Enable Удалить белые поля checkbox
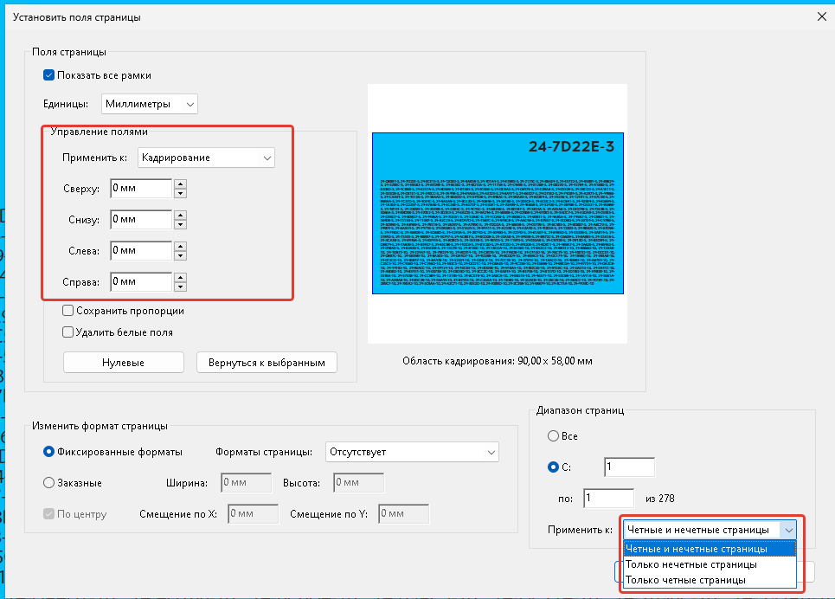Viewport: 835px width, 599px height. (67, 332)
